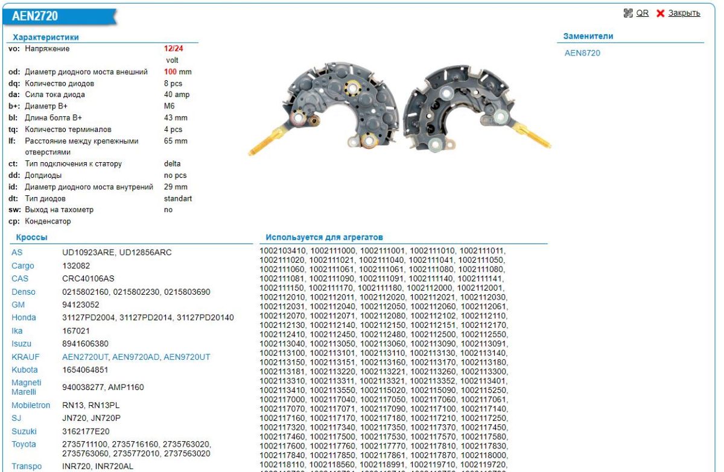
Task: Click AS numbers UD10923ARE, UD12856ARC
Action: click(117, 253)
